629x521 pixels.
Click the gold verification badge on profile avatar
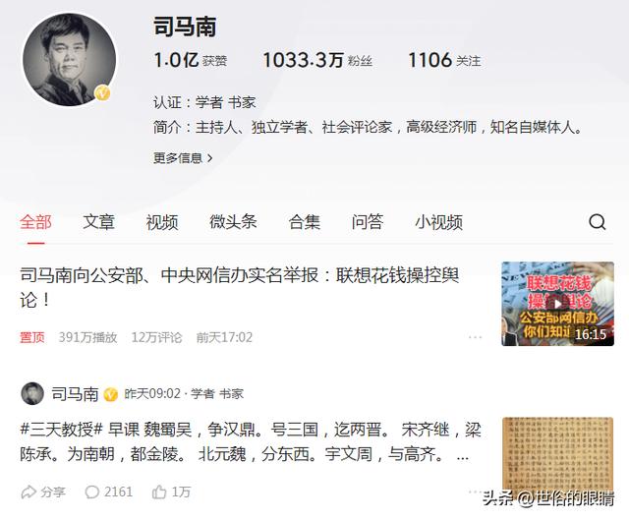click(102, 93)
